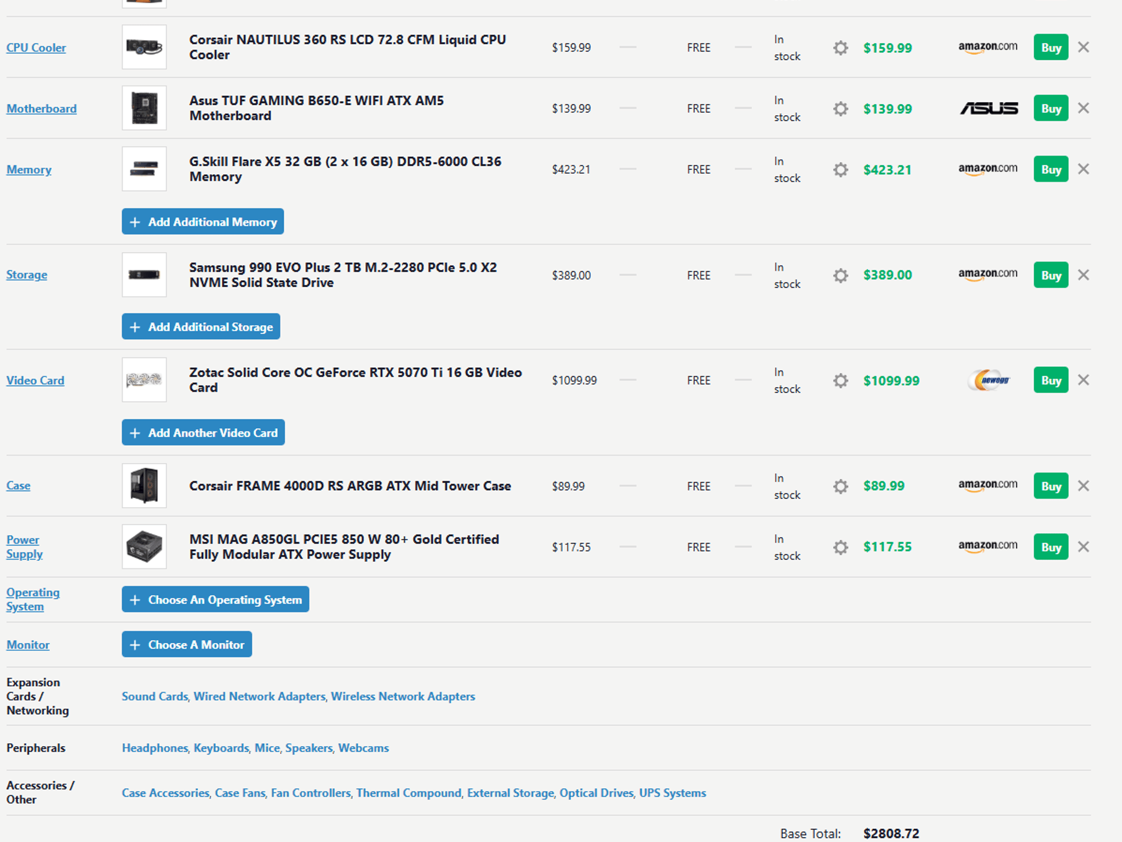This screenshot has width=1122, height=842.
Task: Click Add Additional Storage button
Action: (x=201, y=327)
